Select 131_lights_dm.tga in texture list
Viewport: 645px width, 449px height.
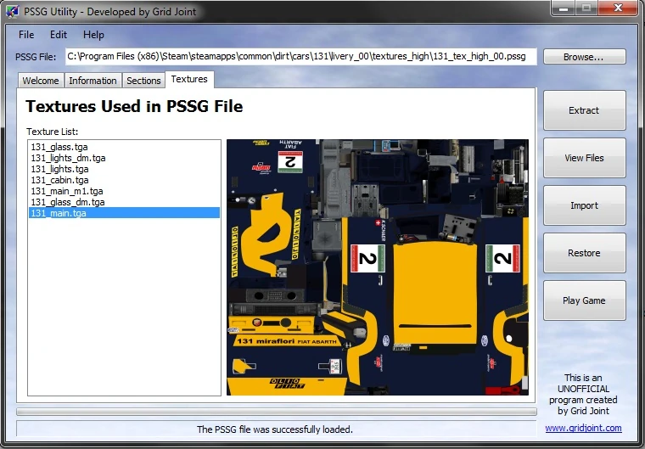124,158
